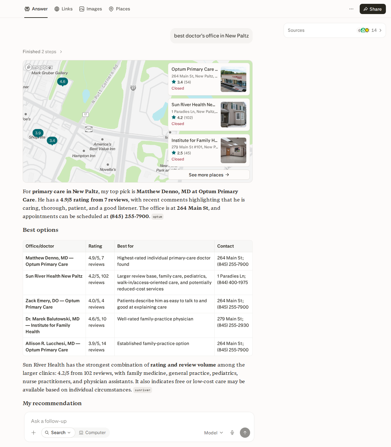Image resolution: width=391 pixels, height=447 pixels.
Task: Switch to the Images tab
Action: (91, 9)
